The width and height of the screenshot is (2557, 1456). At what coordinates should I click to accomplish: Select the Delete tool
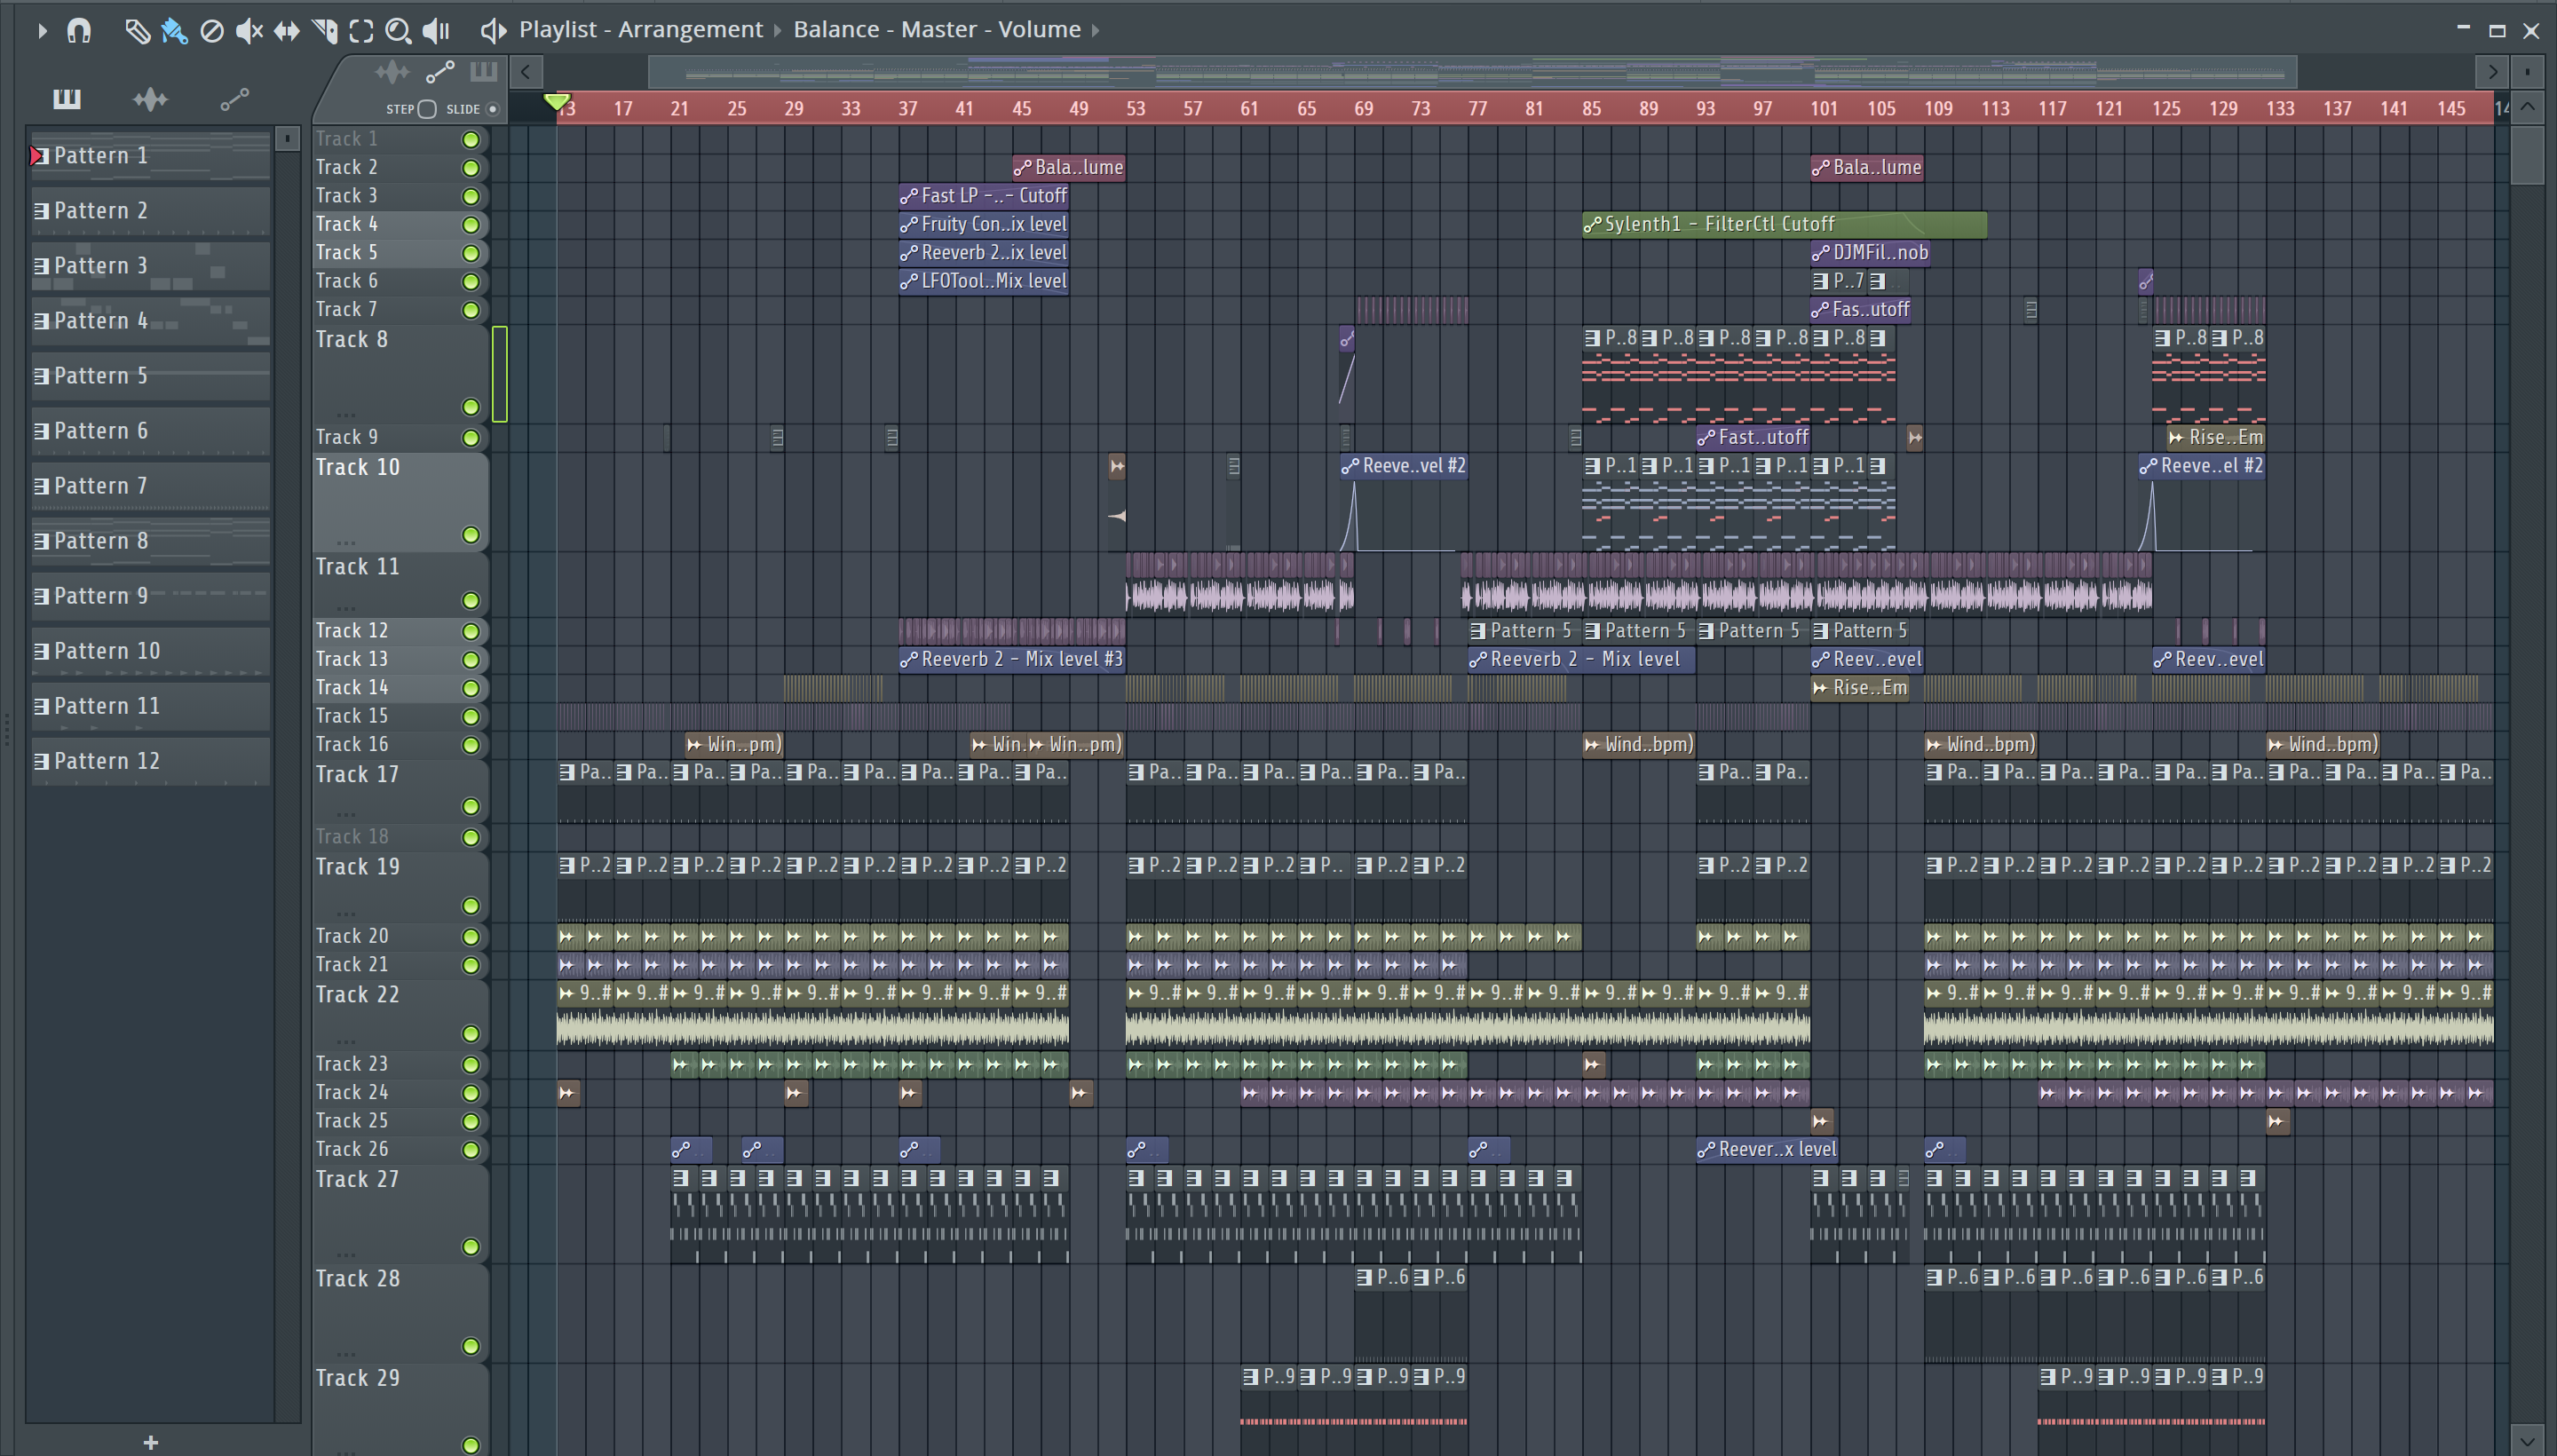[212, 31]
